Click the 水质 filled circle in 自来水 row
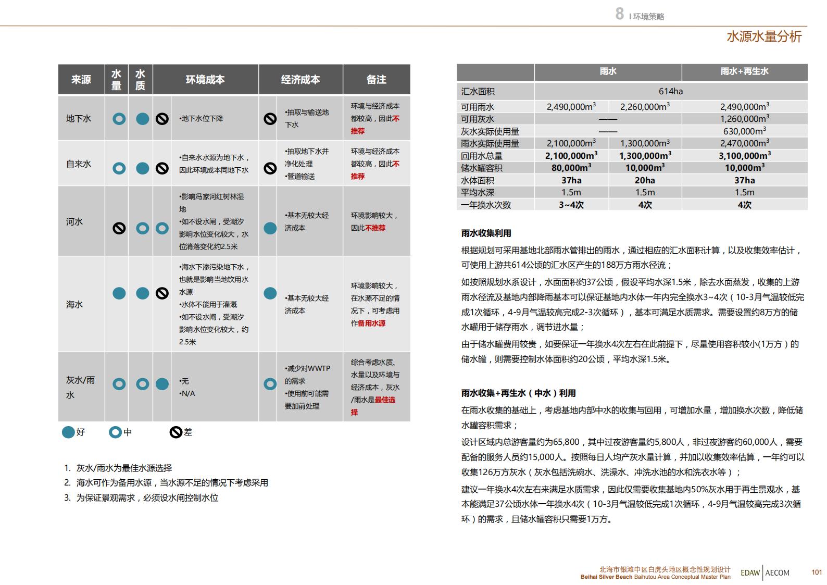827x585 pixels. (142, 168)
